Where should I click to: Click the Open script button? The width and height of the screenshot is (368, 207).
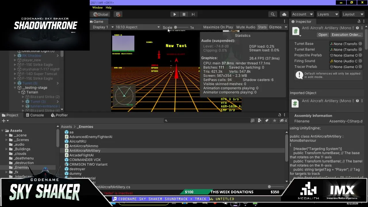click(x=323, y=35)
